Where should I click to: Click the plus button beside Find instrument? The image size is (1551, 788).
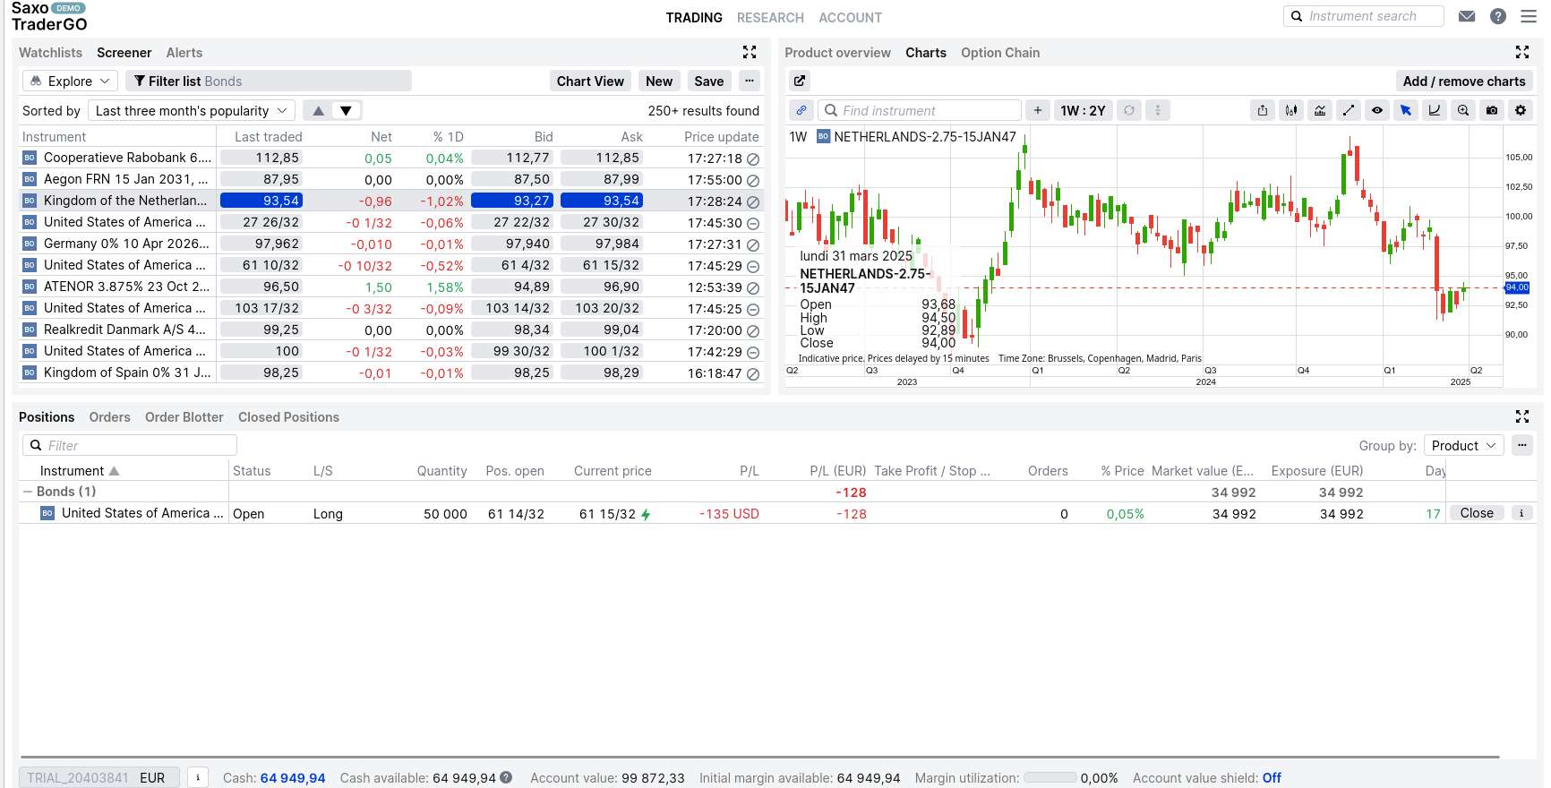1038,110
